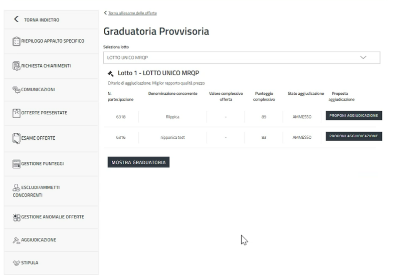Click the Gestione Punteggi calculator icon
This screenshot has width=394, height=278.
point(16,164)
